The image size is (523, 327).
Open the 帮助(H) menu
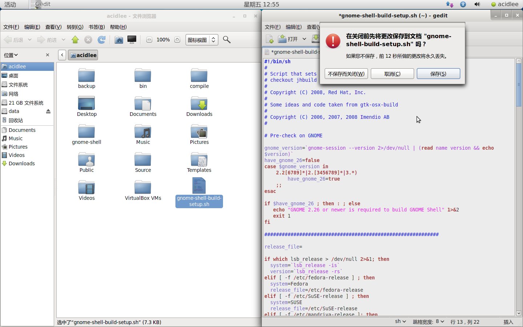point(118,27)
